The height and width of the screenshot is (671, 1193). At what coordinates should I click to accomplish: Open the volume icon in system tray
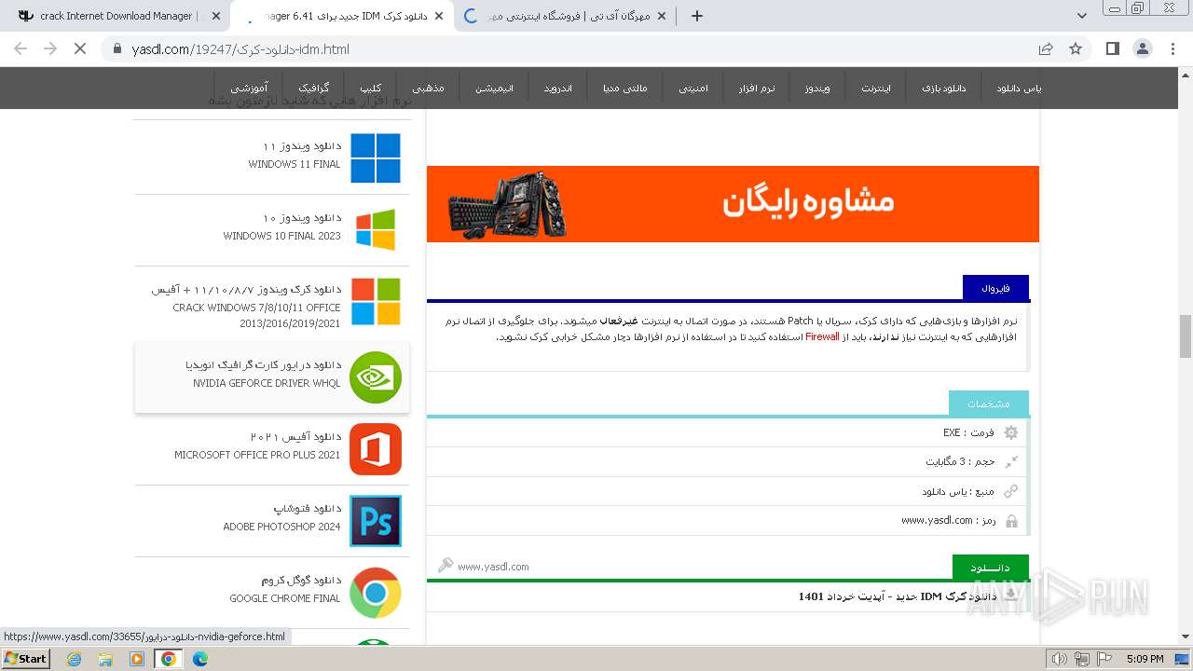tap(1060, 659)
